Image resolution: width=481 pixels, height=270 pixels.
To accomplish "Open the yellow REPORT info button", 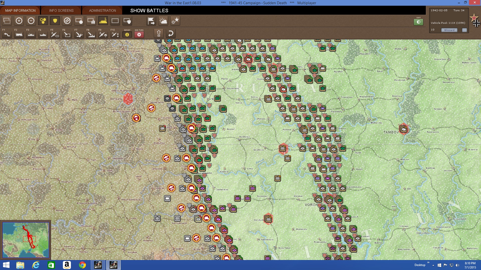I will 127,34.
